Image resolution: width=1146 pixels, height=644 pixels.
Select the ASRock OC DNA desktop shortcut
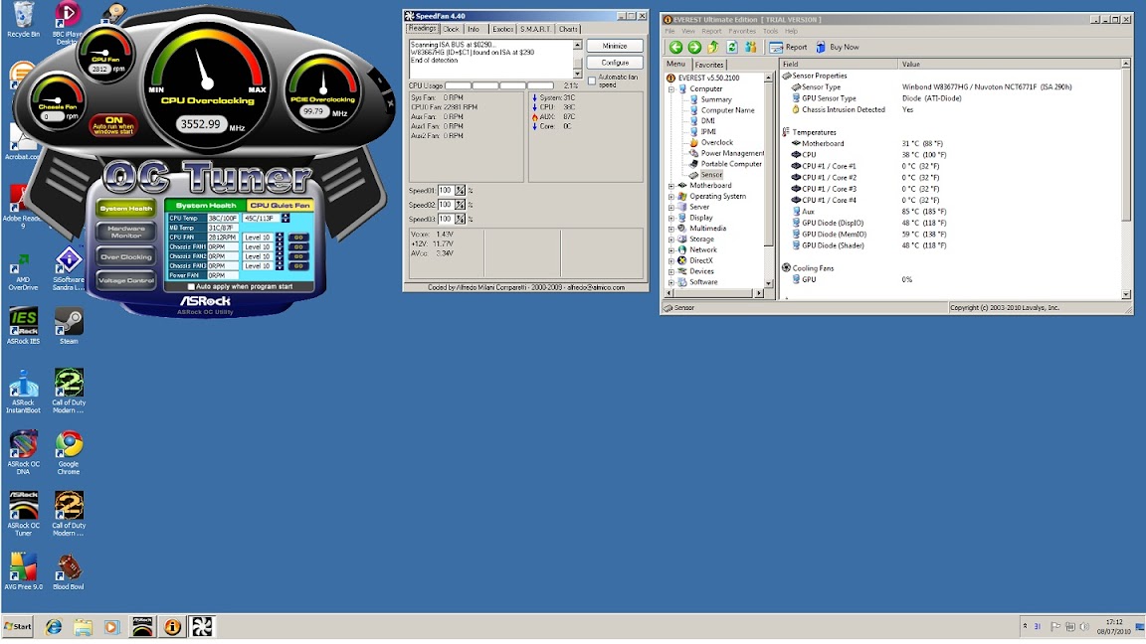tap(24, 453)
